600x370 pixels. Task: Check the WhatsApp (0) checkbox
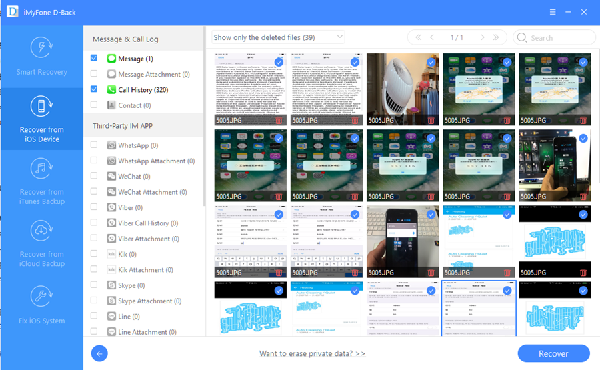(94, 145)
